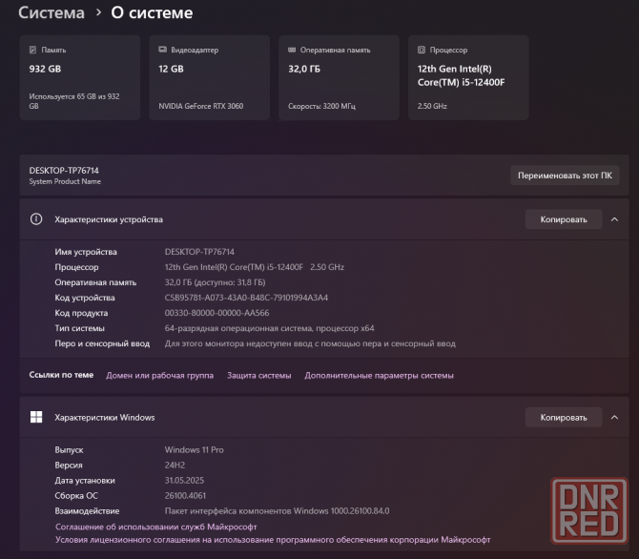The image size is (639, 559).
Task: Open the Процессор i5-12400F card
Action: (x=468, y=77)
